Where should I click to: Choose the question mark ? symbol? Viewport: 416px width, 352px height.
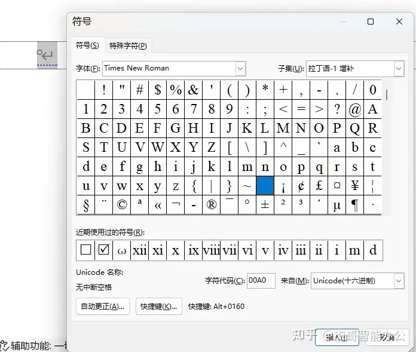tap(337, 109)
